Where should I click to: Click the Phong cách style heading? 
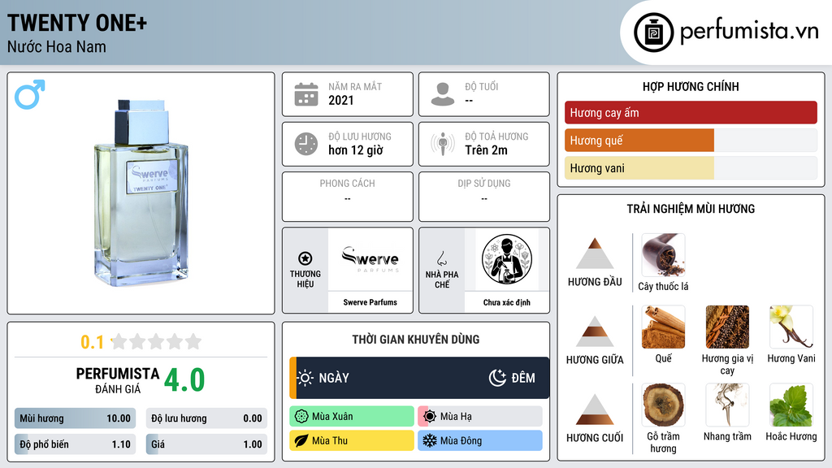347,184
